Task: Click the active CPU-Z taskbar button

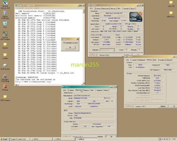Action: (87, 139)
